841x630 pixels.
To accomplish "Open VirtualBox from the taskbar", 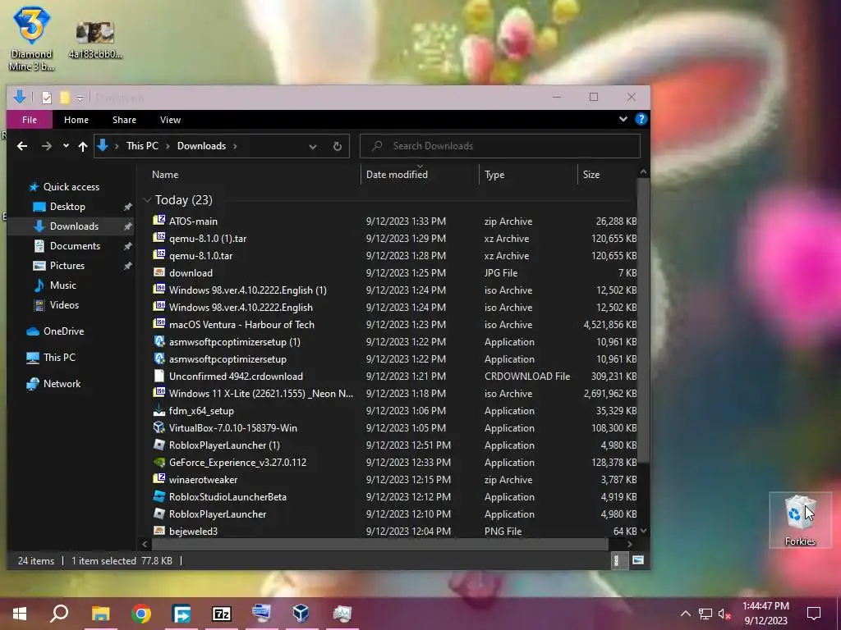I will [301, 613].
